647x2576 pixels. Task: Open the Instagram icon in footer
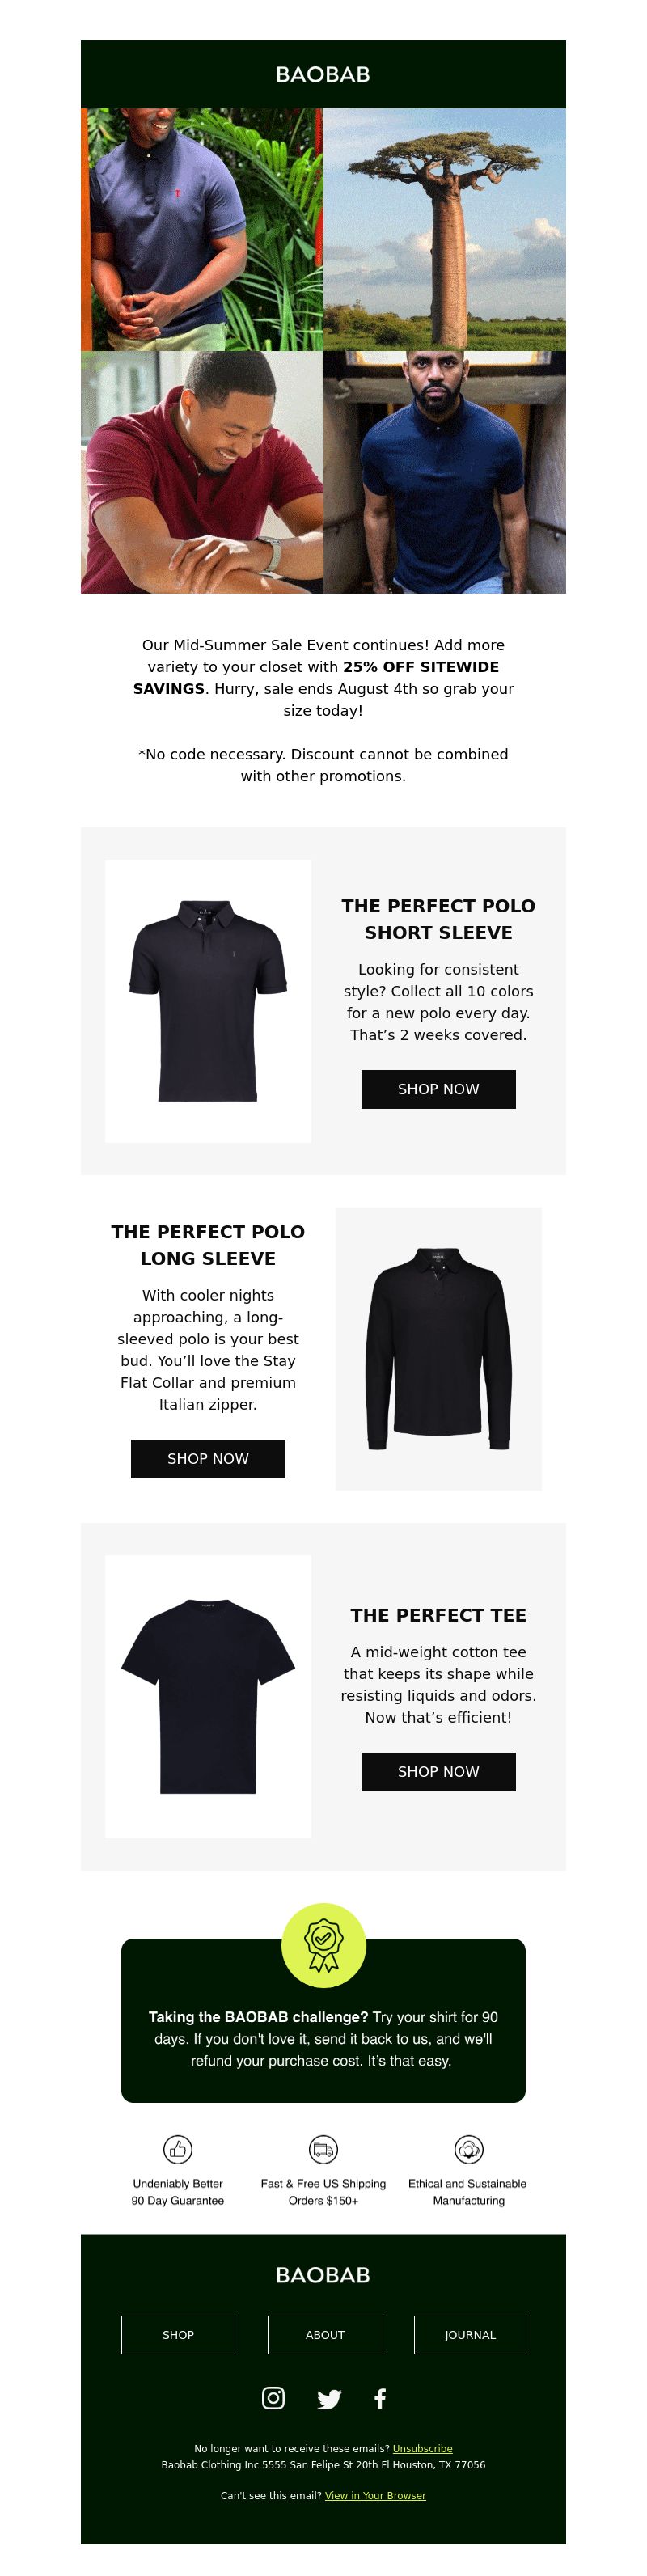273,2397
